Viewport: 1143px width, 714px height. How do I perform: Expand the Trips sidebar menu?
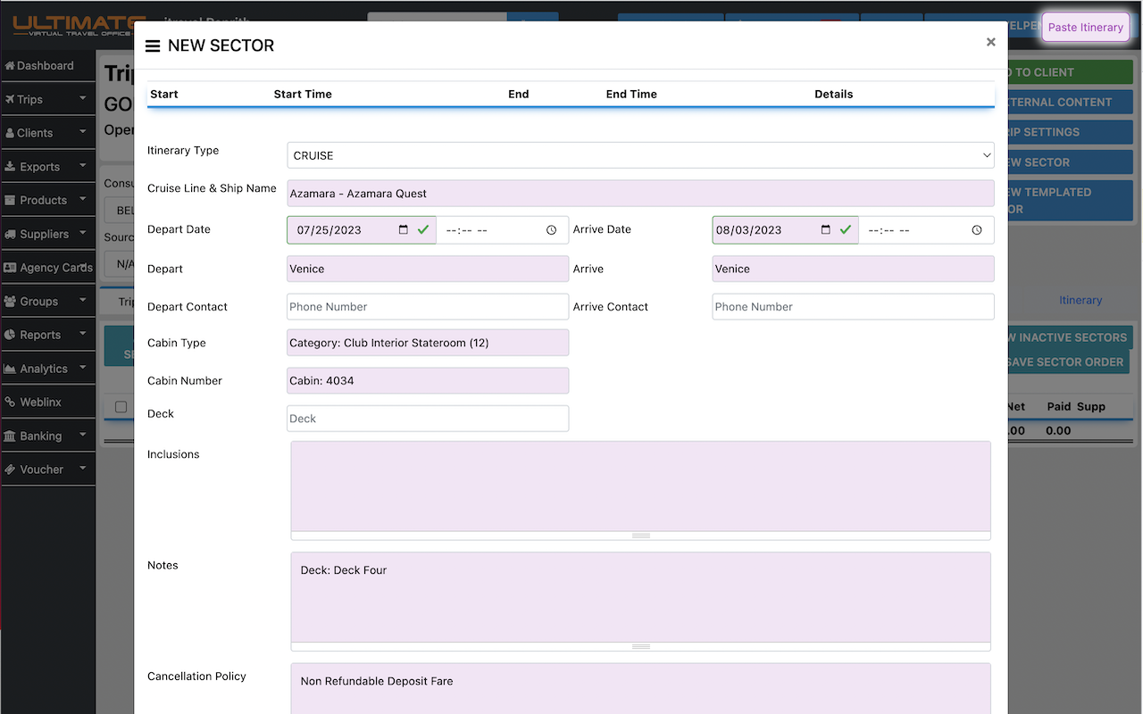(48, 99)
